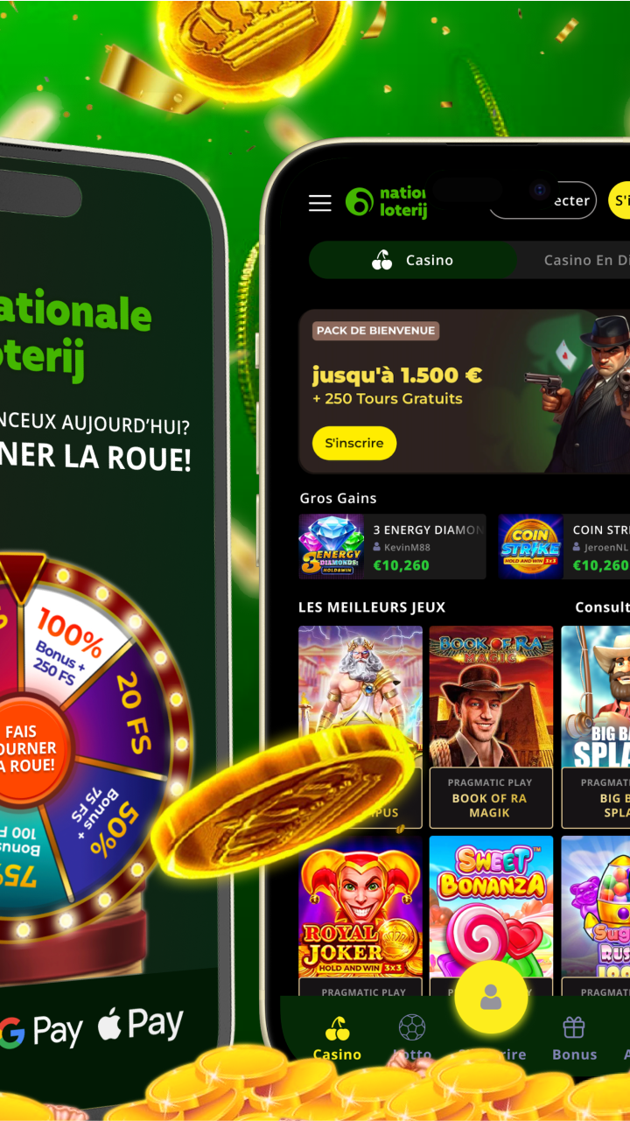Switch to the Casino En Direct tab
The width and height of the screenshot is (630, 1121).
point(586,260)
